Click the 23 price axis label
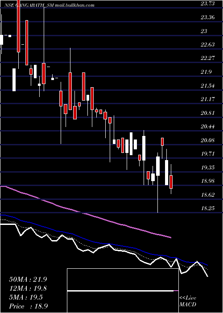The image size is (223, 313). coord(204,31)
